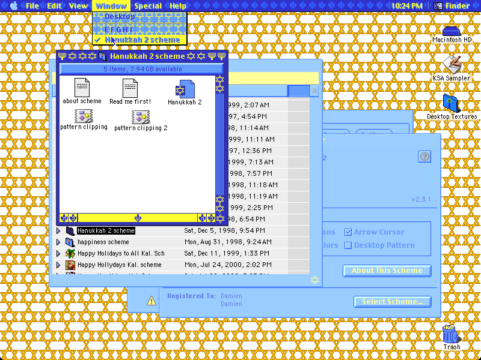Screen dimensions: 481x360
Task: Click the partial date ending '12:36 PM'
Action: [250, 151]
